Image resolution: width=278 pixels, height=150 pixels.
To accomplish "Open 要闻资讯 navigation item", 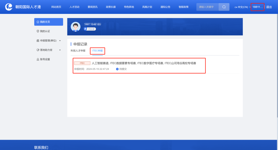I will coord(92,7).
